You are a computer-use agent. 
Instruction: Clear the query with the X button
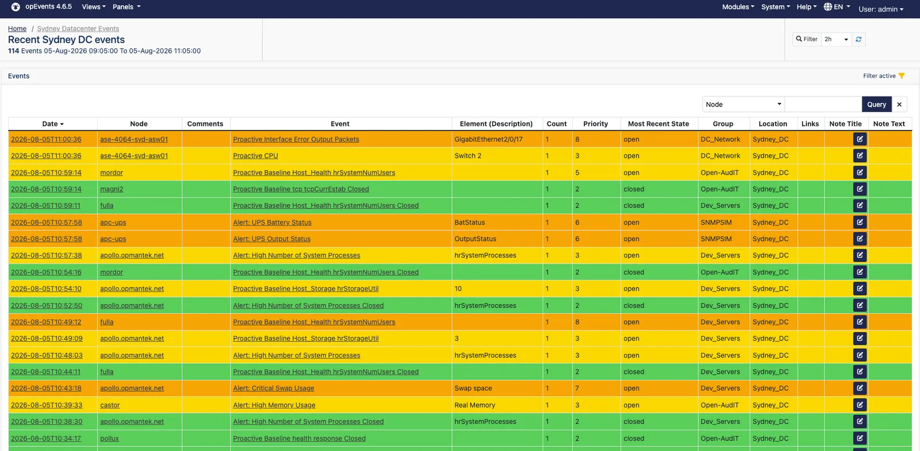coord(899,104)
